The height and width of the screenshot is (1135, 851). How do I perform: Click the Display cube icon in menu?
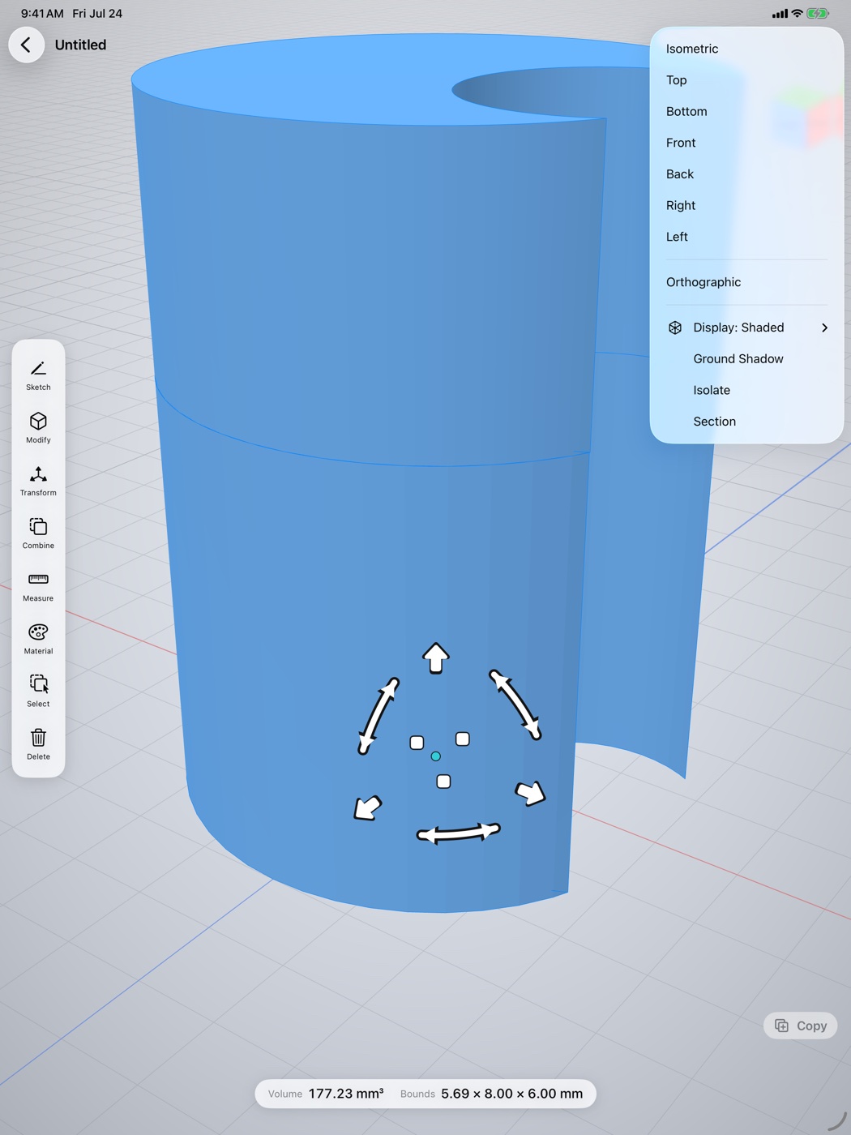pyautogui.click(x=675, y=328)
